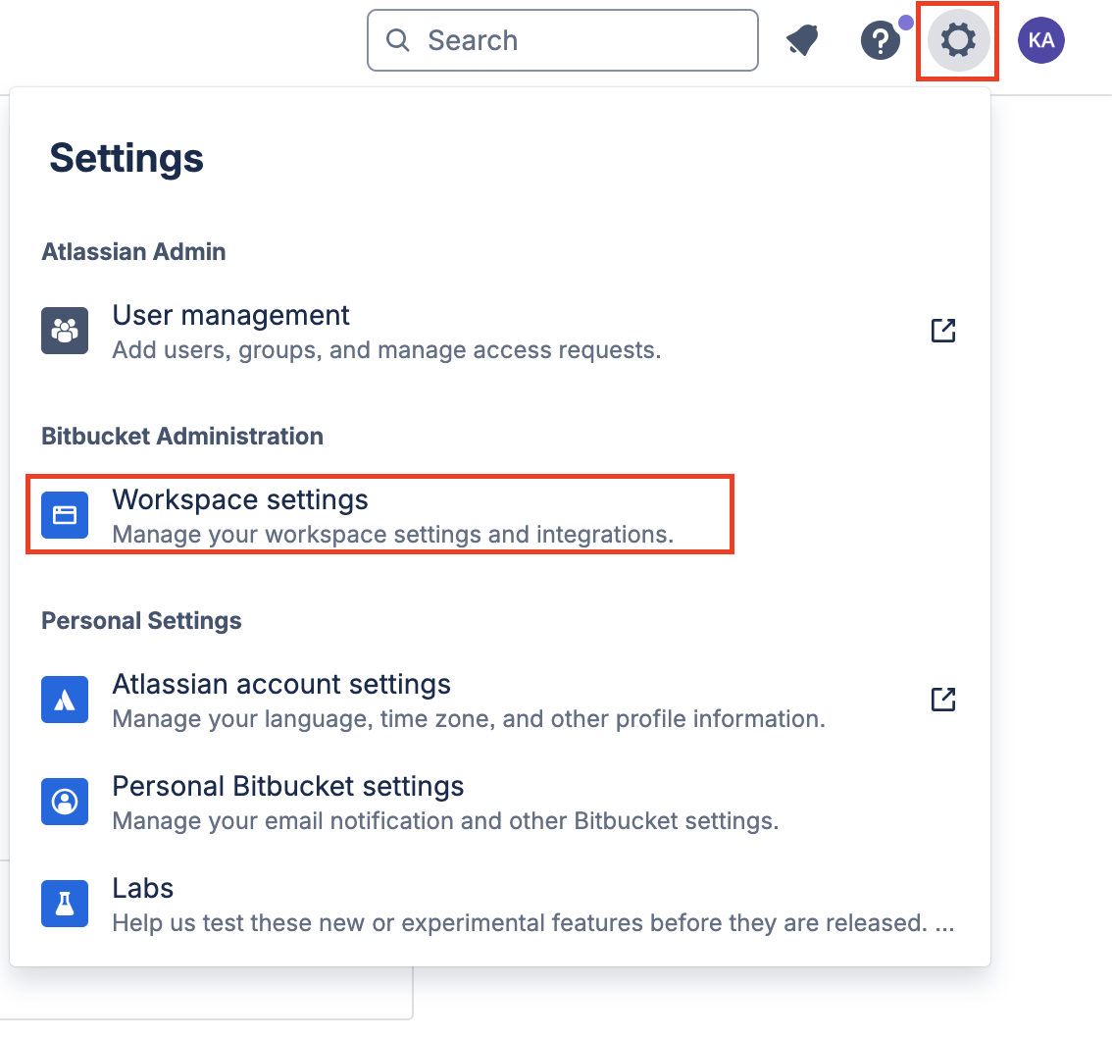
Task: Click the Search input field
Action: (x=563, y=40)
